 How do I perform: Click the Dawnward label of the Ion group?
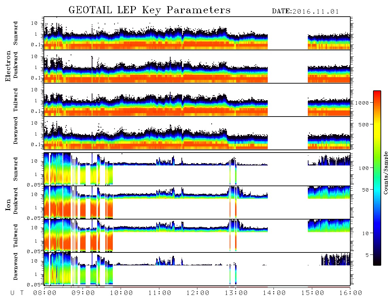tap(16, 266)
